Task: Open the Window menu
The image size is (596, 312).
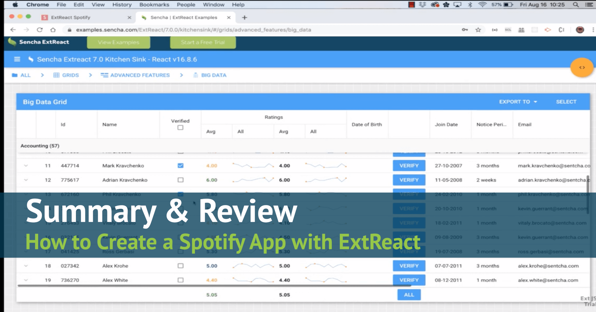Action: (214, 5)
